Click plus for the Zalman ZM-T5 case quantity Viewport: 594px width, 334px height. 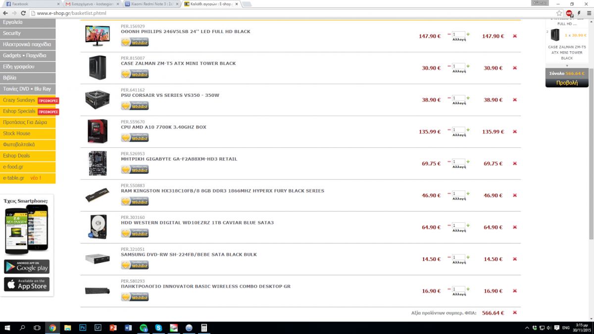(468, 66)
